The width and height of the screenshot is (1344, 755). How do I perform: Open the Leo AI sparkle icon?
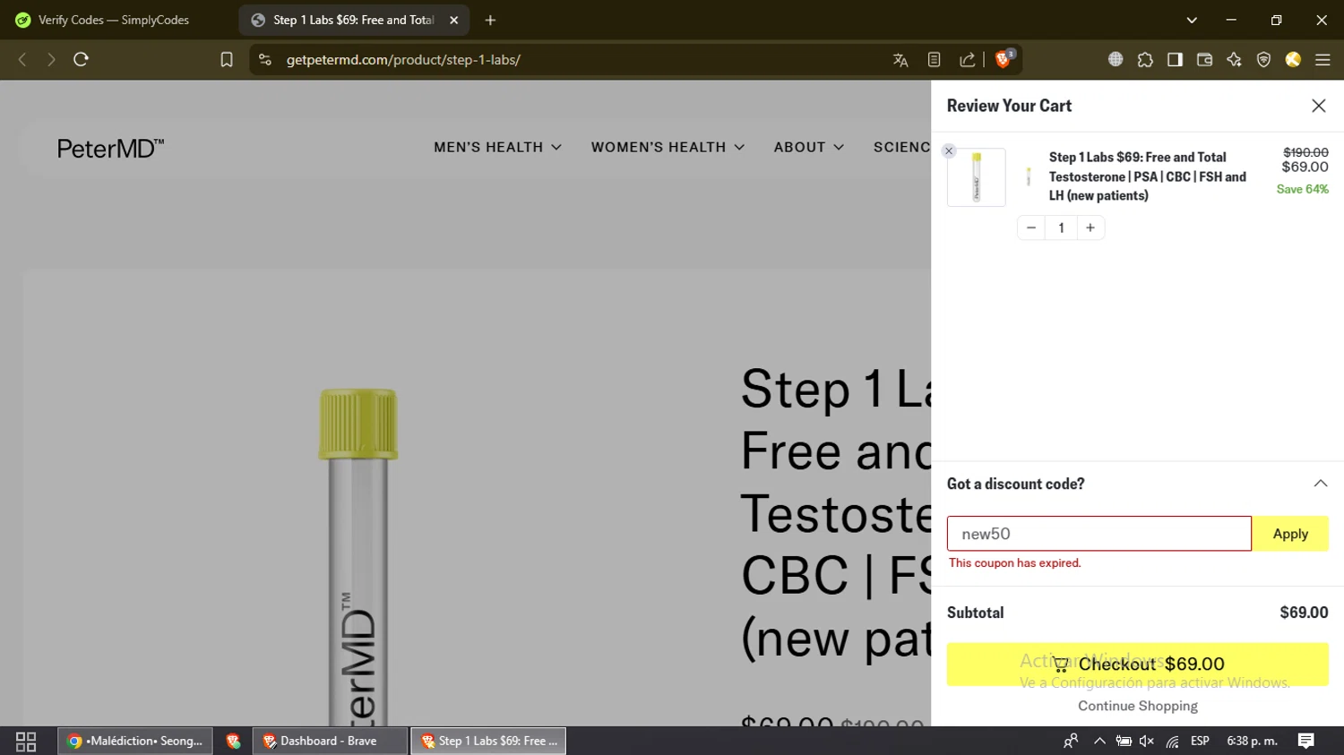tap(1234, 59)
